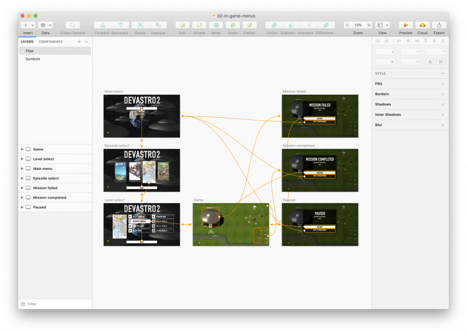Collapse the STYLE section chevron
The height and width of the screenshot is (333, 467).
pos(443,73)
